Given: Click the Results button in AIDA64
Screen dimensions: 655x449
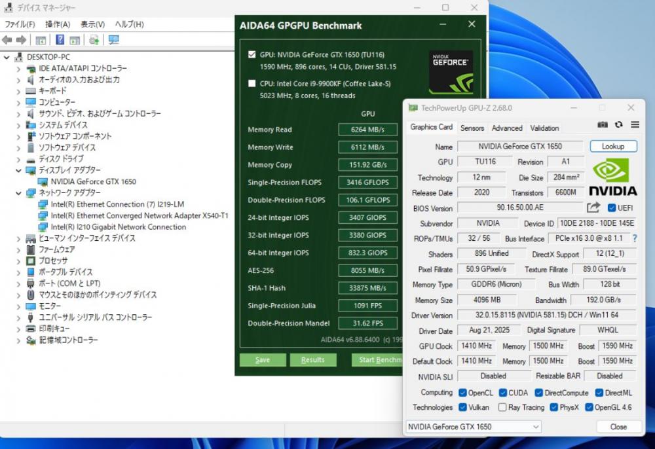Looking at the screenshot, I should tap(312, 360).
